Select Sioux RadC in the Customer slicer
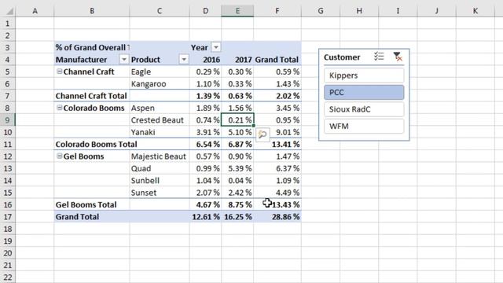 364,109
